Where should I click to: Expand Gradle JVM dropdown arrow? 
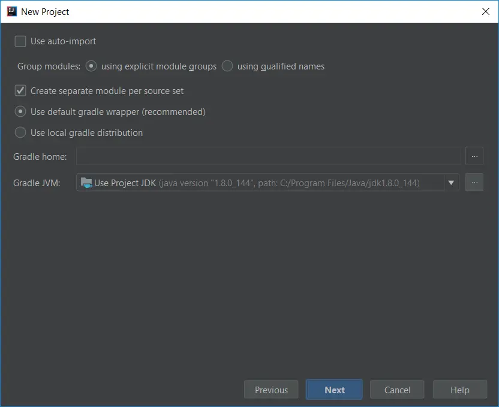[x=451, y=183]
